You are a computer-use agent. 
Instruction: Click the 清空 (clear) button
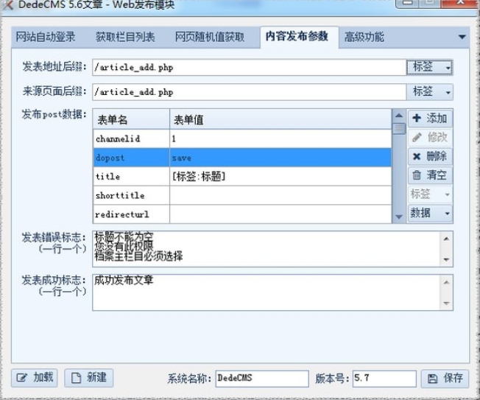[430, 175]
